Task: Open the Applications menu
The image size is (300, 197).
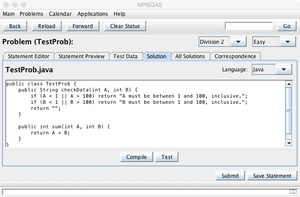Action: click(93, 14)
